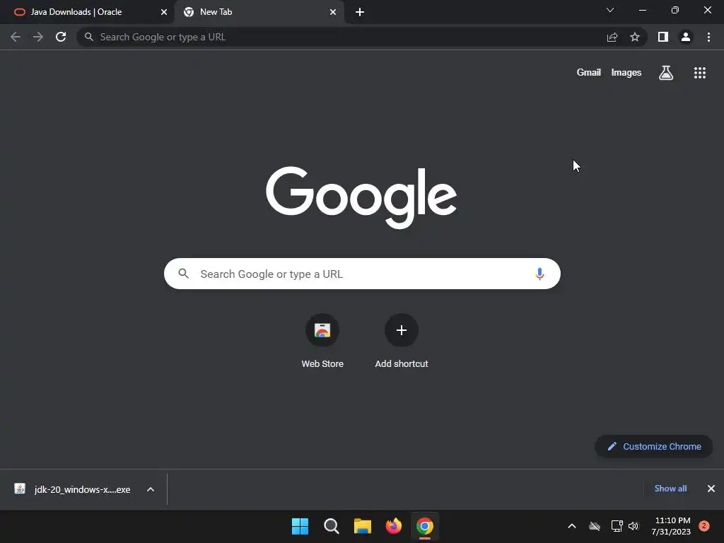Screen dimensions: 724x543
Task: Open notification center badge
Action: pyautogui.click(x=704, y=526)
